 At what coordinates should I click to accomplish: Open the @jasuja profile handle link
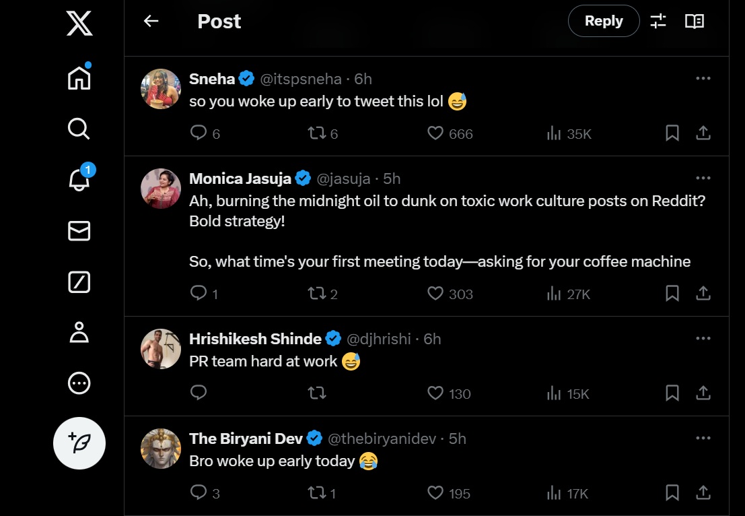pyautogui.click(x=343, y=179)
